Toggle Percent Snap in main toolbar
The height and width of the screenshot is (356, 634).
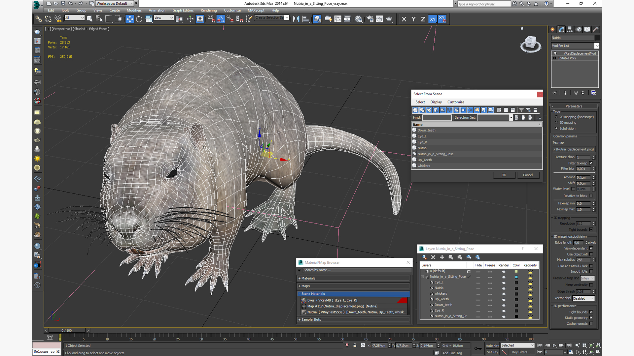point(230,19)
